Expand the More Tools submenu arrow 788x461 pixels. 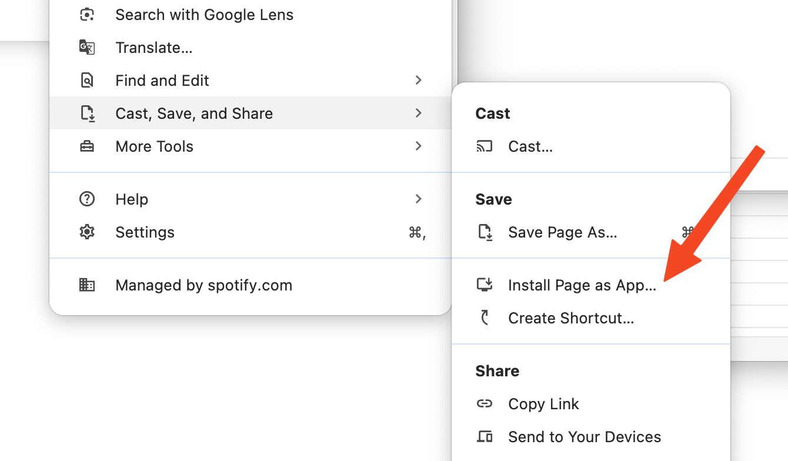419,146
